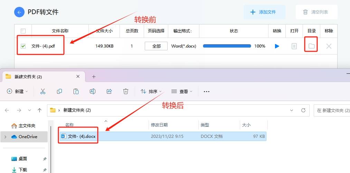The width and height of the screenshot is (350, 173).
Task: Open output folder via directory icon
Action: 311,46
